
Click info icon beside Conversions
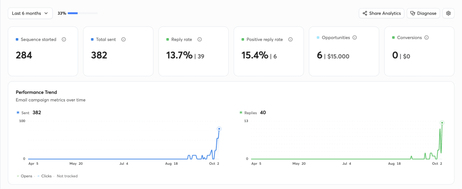pyautogui.click(x=427, y=38)
